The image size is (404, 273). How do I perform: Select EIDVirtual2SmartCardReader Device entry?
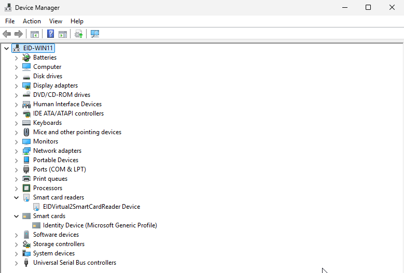91,207
